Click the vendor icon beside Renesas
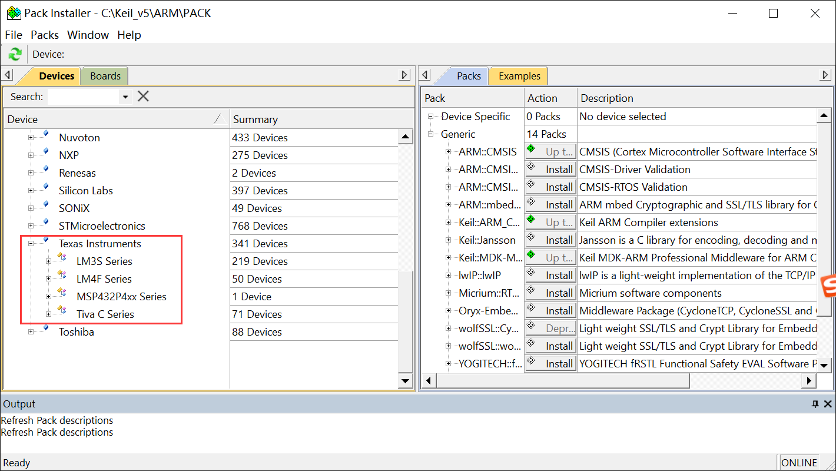 [x=46, y=170]
